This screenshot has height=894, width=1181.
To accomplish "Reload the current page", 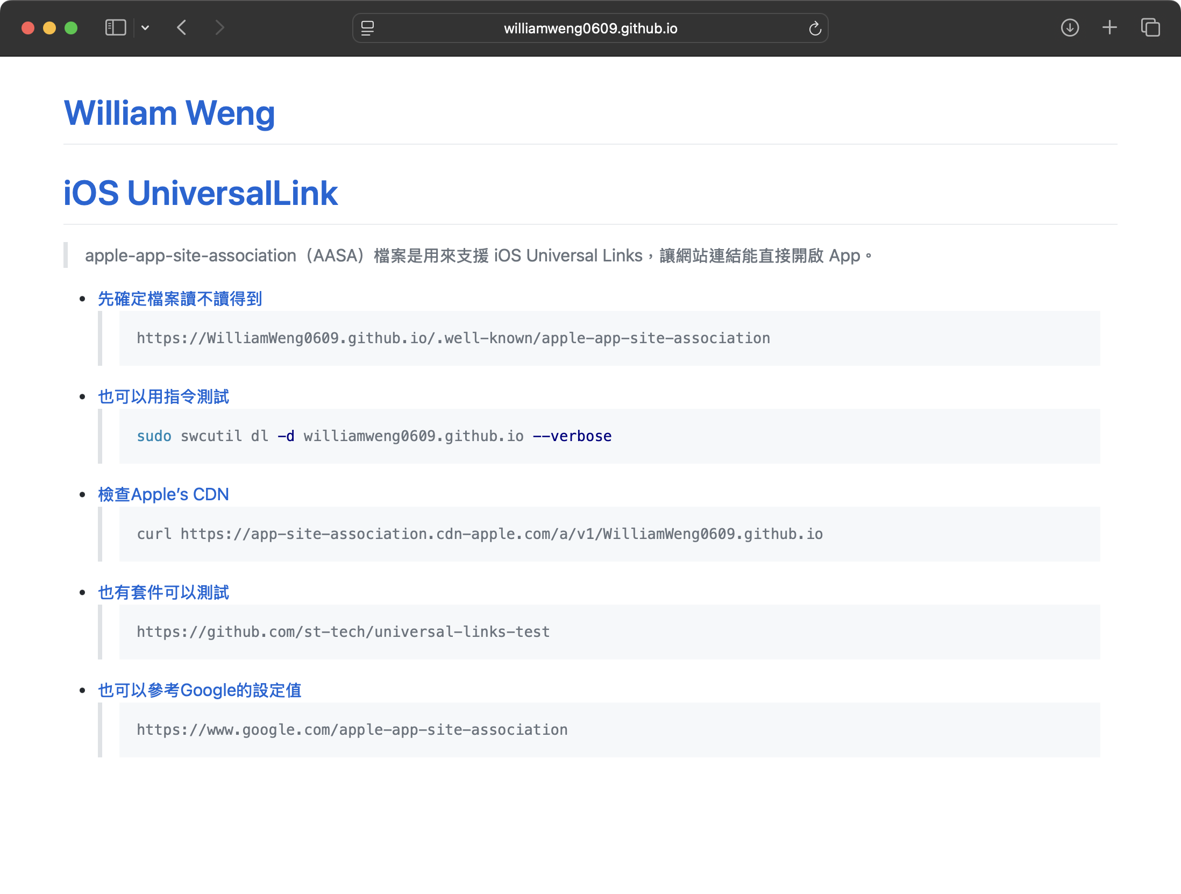I will tap(815, 28).
